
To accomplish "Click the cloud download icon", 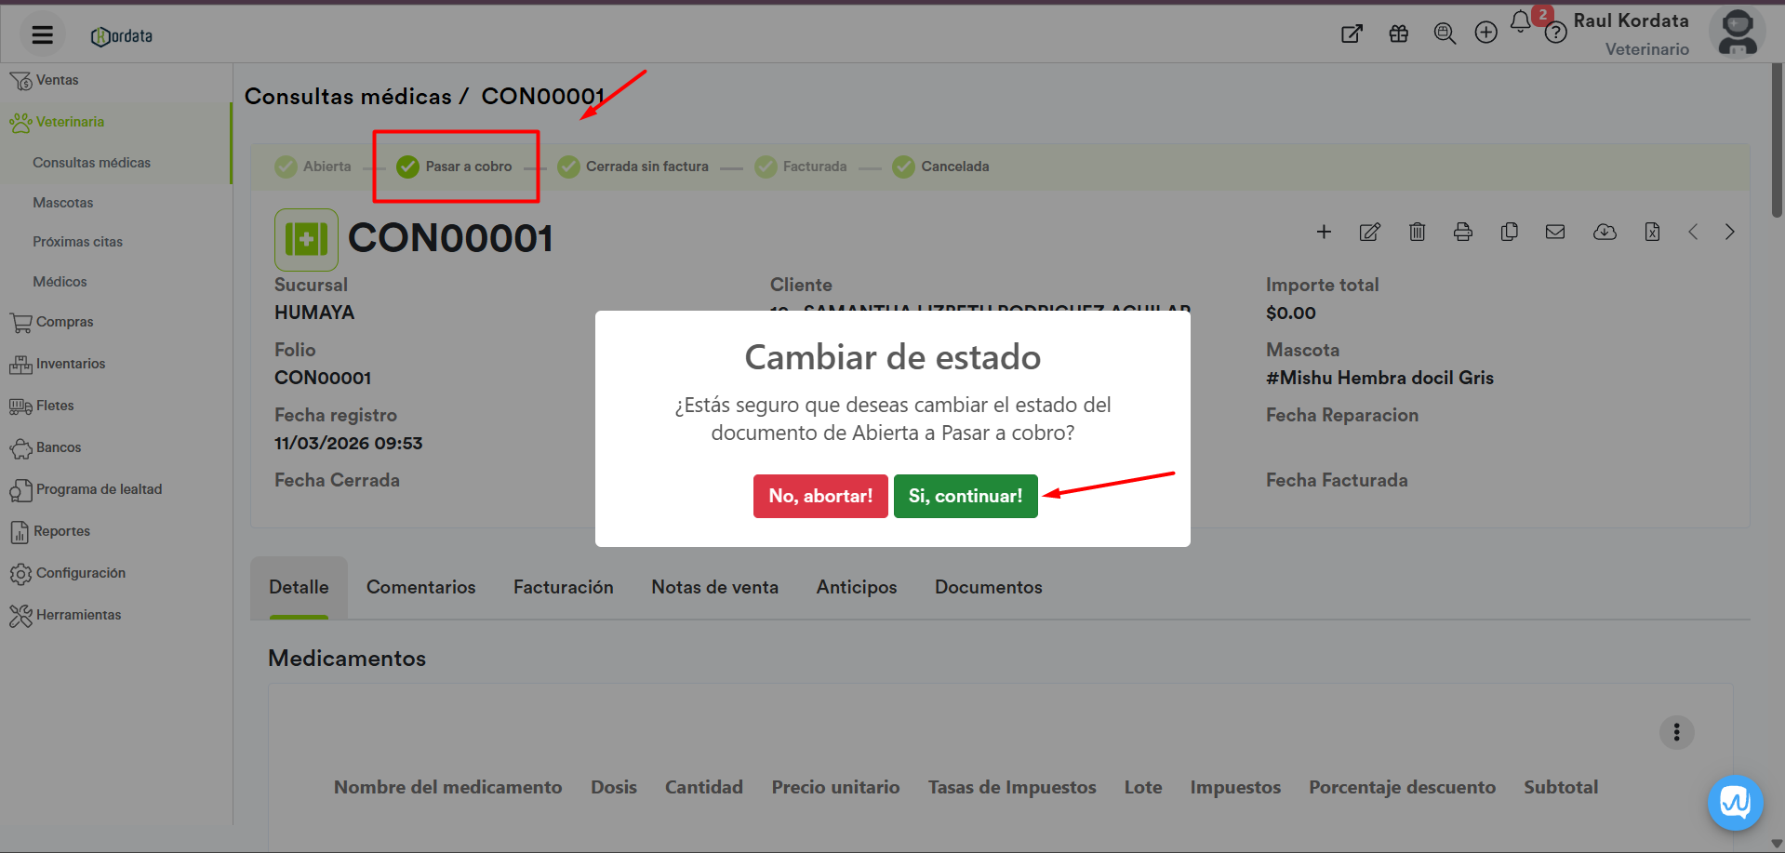I will (1605, 232).
